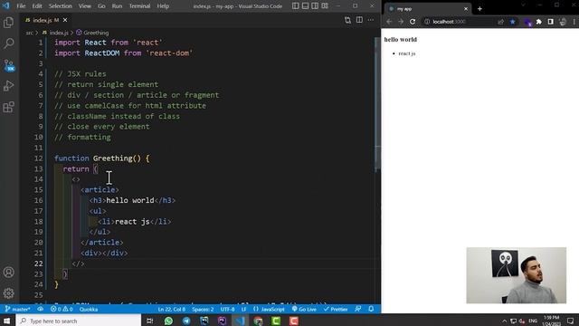Change indentation via Spaces: 2

click(203, 309)
